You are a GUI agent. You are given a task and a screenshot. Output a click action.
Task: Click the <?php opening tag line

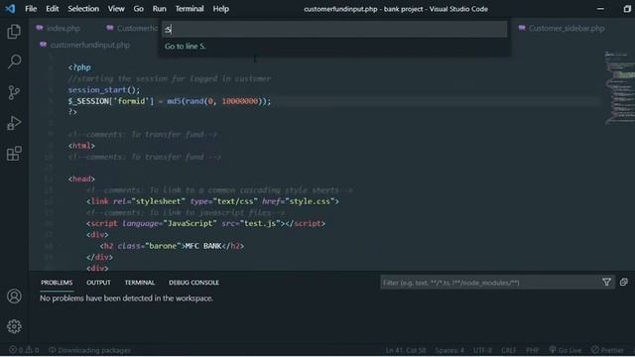pyautogui.click(x=79, y=67)
